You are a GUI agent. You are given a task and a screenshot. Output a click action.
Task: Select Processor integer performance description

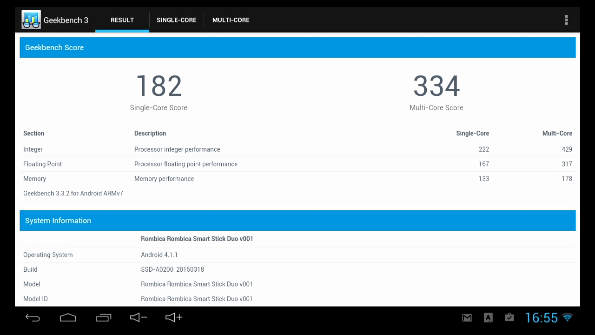(x=177, y=149)
